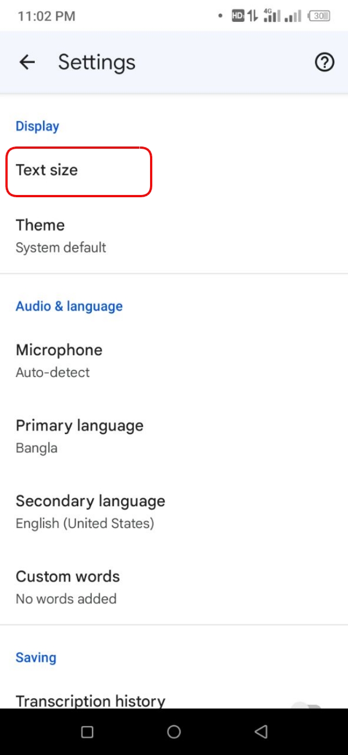Image resolution: width=348 pixels, height=755 pixels.
Task: Change the Primary language from Bangla
Action: 79,436
